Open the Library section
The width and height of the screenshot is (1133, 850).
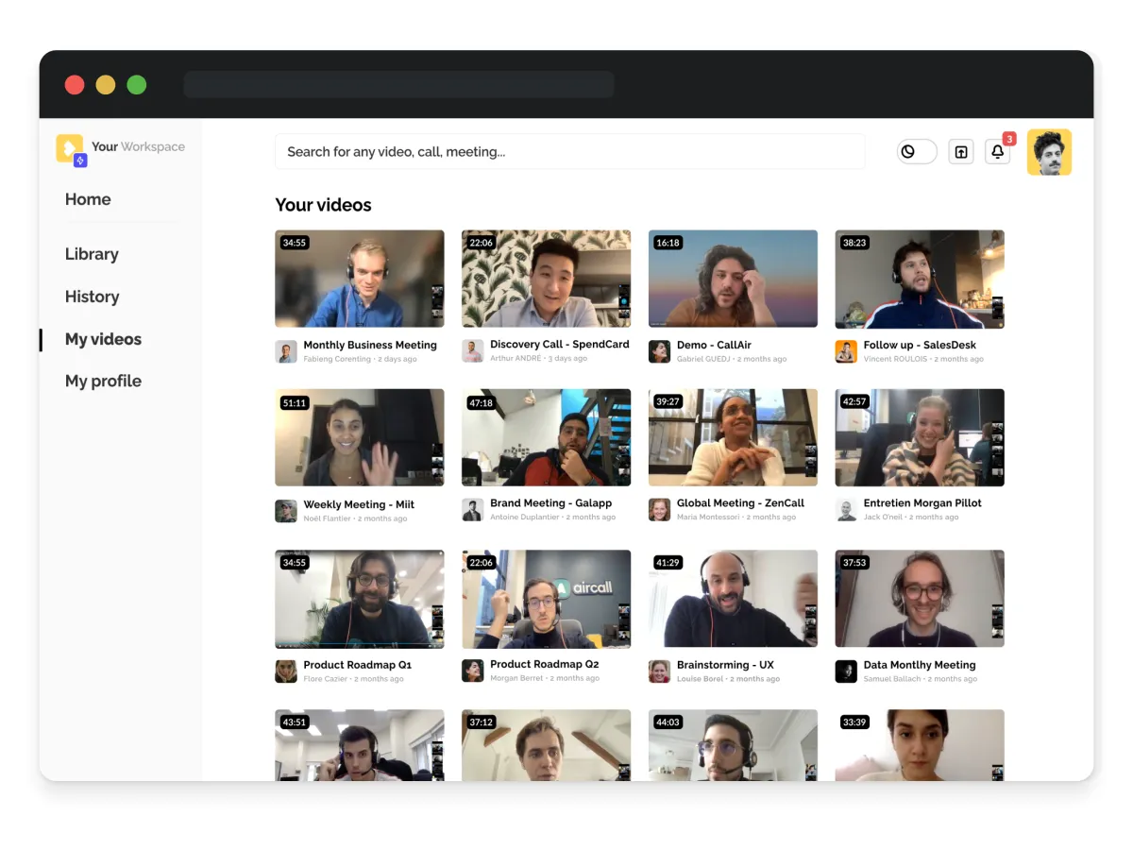[x=92, y=254]
